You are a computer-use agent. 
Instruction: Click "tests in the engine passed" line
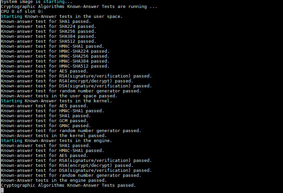[x=54, y=180]
